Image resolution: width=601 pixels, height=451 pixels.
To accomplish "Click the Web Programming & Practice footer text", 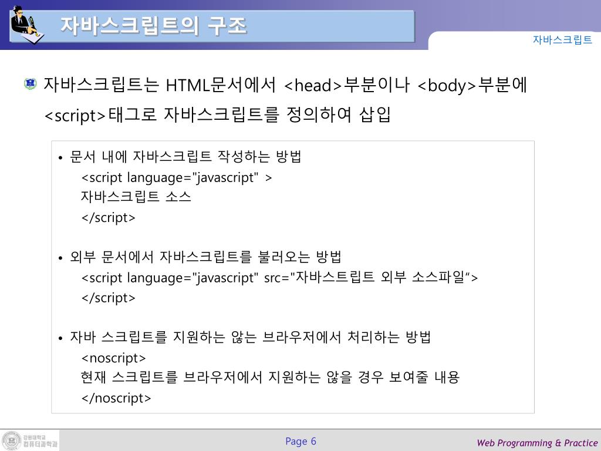I will pyautogui.click(x=537, y=443).
